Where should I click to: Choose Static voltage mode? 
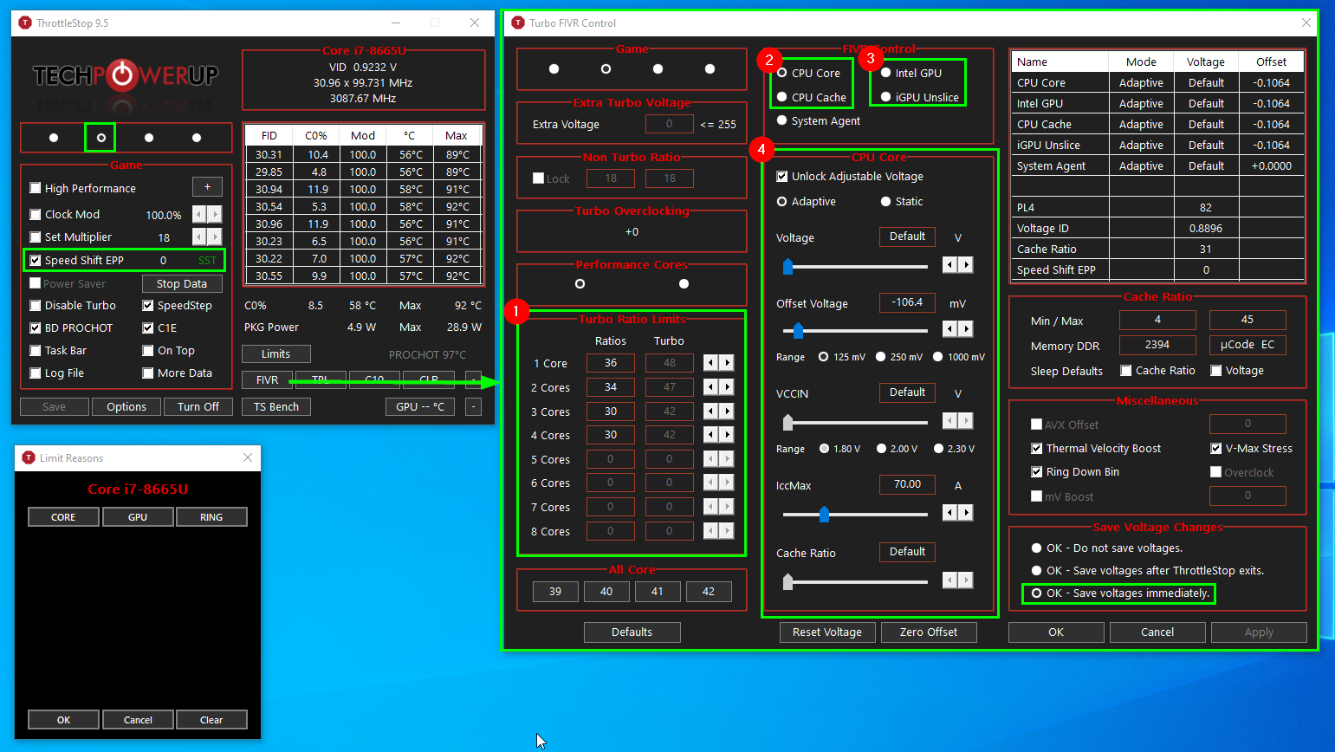(885, 201)
